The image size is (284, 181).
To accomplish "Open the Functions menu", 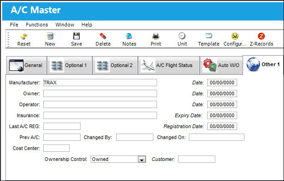I will click(37, 25).
